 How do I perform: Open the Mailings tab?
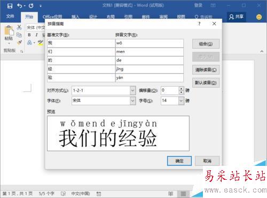tap(146, 17)
